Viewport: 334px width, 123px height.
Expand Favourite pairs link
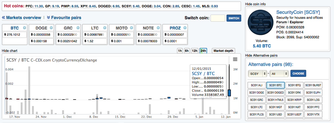tap(64, 18)
